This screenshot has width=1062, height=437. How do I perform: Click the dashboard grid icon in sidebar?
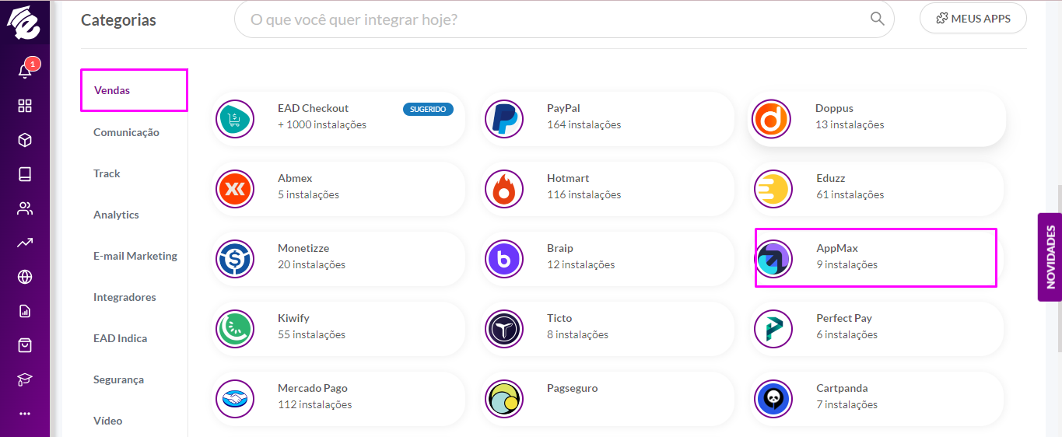tap(25, 106)
